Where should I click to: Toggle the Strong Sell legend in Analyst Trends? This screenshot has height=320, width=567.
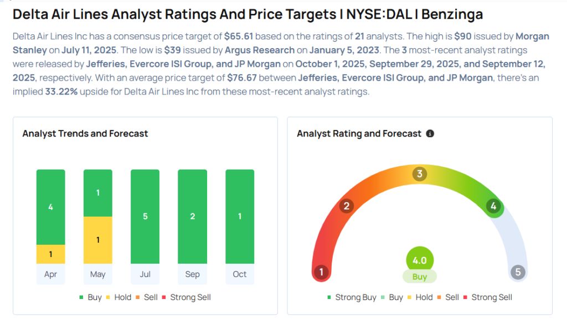click(186, 297)
